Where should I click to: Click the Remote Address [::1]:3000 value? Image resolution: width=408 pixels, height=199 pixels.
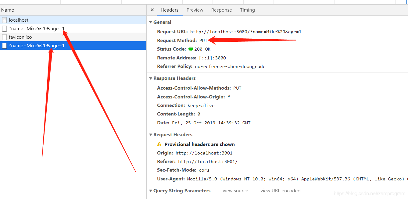tap(212, 58)
